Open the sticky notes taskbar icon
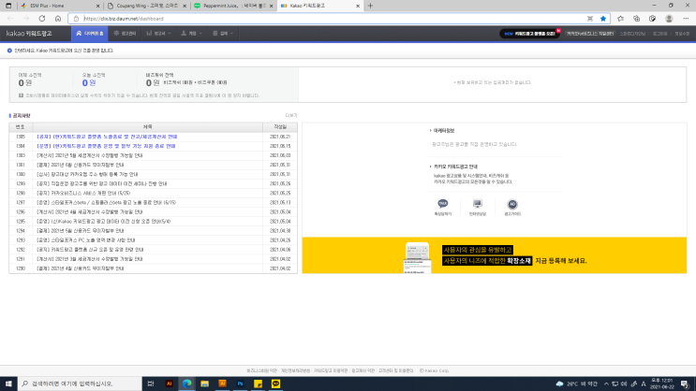Image resolution: width=696 pixels, height=391 pixels. coord(258,384)
